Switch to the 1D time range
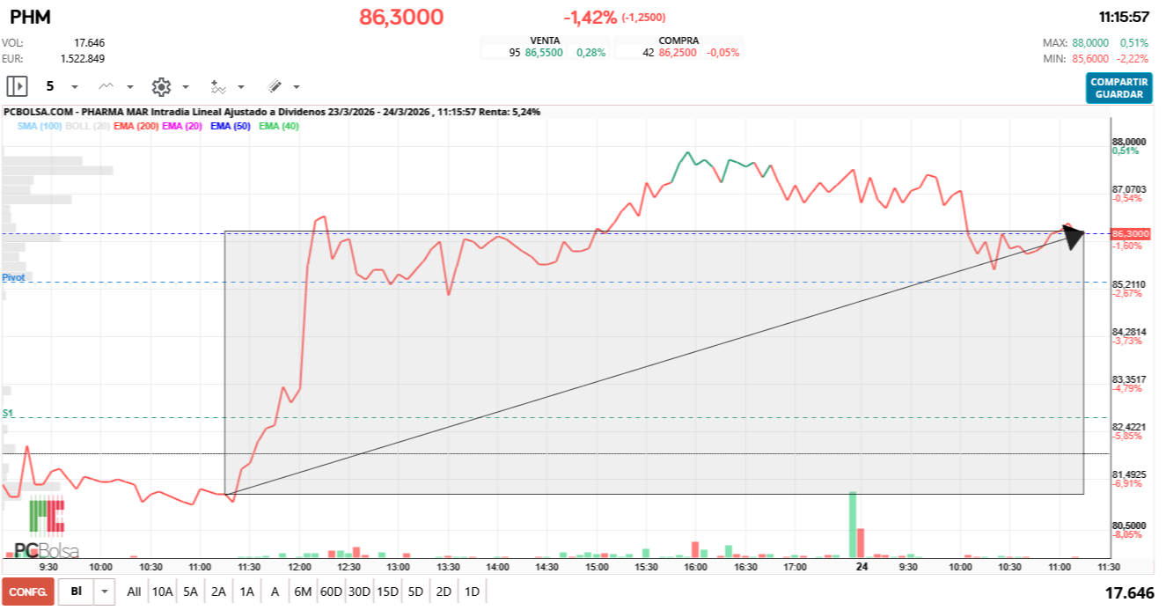This screenshot has width=1166, height=610. pyautogui.click(x=472, y=592)
